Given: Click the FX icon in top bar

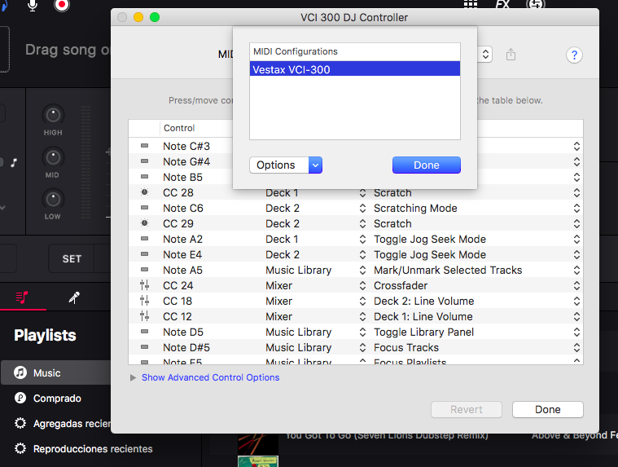Looking at the screenshot, I should 502,4.
